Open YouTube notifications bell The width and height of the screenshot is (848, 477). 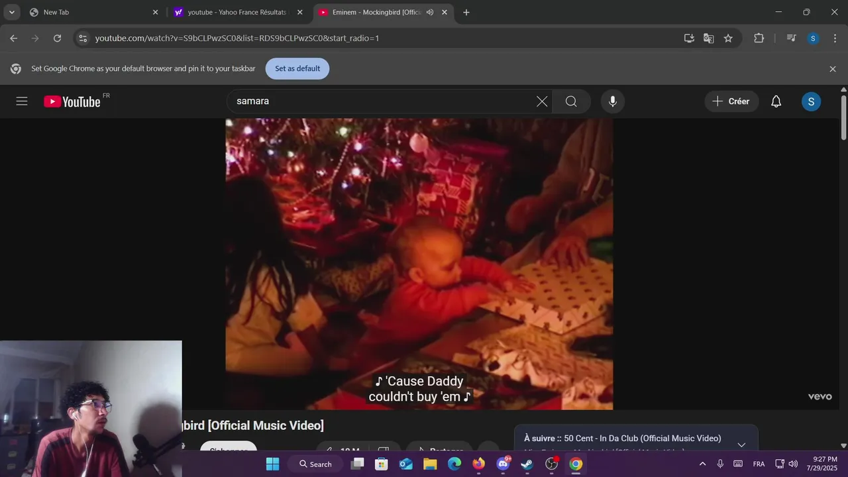[776, 101]
